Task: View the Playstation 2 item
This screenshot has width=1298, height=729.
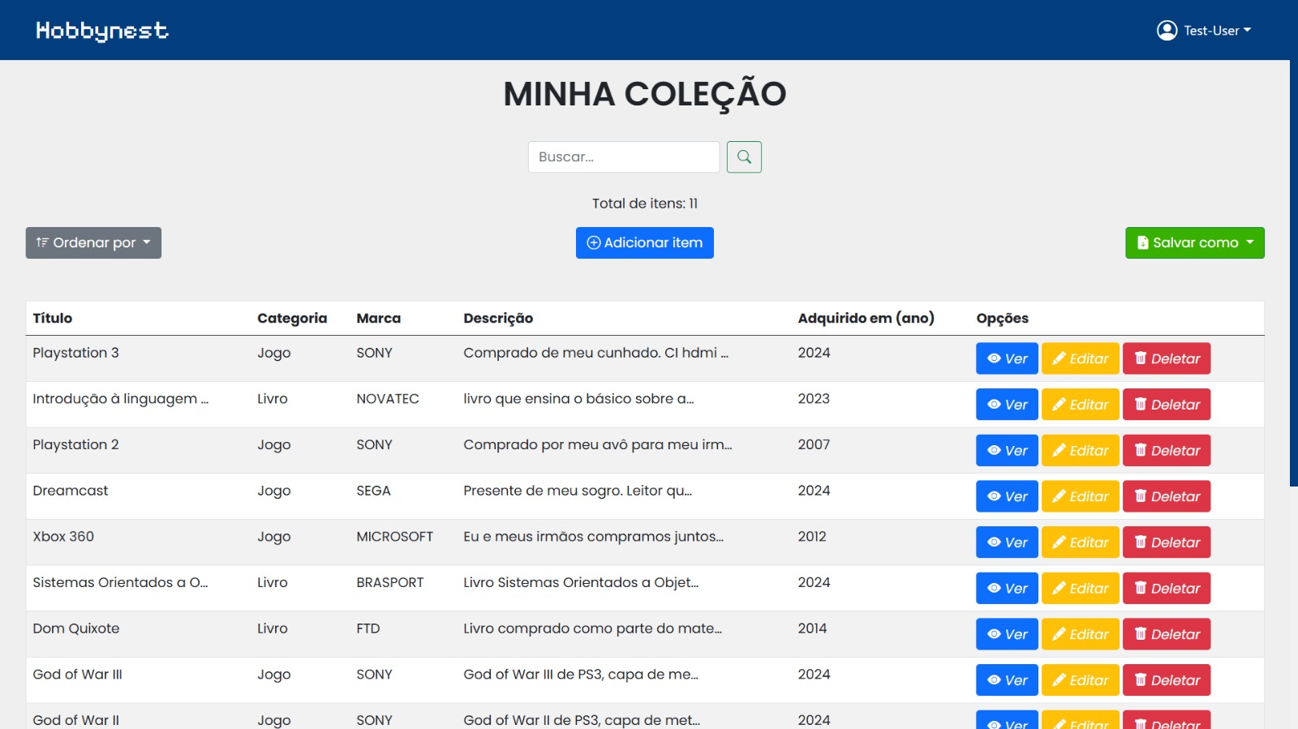Action: click(1007, 450)
